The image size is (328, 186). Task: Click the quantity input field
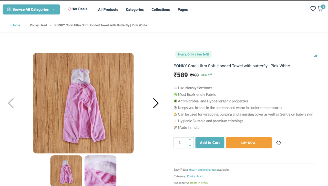point(180,143)
